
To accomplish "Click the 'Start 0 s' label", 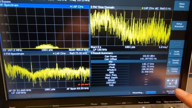I will pos(96,47).
